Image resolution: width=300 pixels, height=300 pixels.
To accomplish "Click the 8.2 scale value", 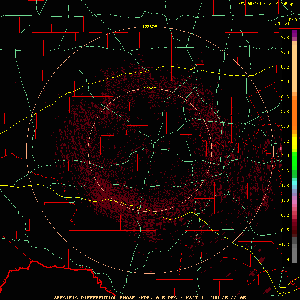I will (285, 67).
